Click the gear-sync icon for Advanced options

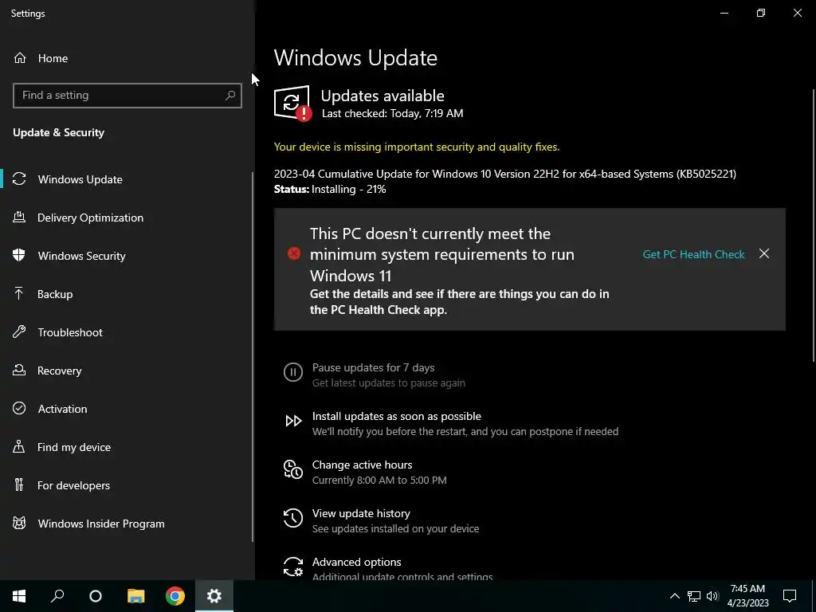coord(293,567)
